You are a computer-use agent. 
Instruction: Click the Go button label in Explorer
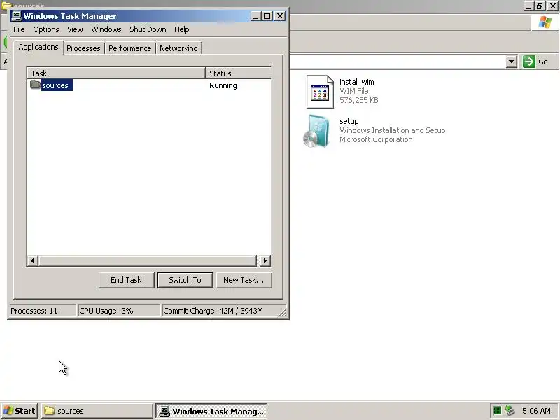tap(543, 62)
